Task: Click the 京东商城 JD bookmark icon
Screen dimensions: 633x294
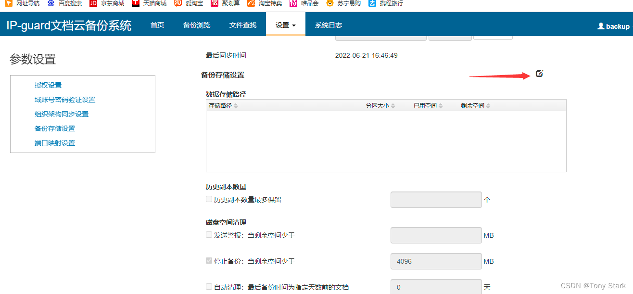Action: point(93,3)
